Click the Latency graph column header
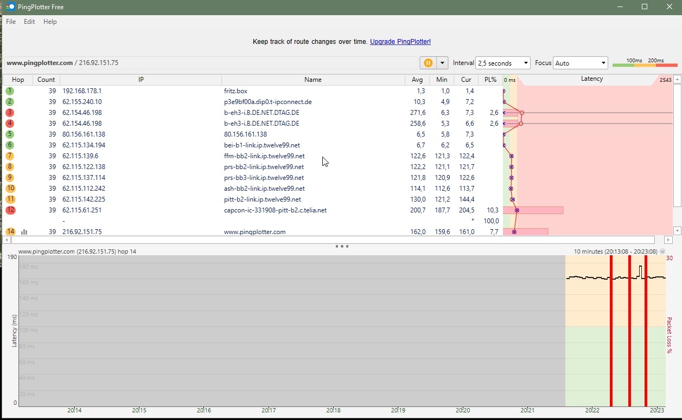This screenshot has height=420, width=682. coord(592,79)
